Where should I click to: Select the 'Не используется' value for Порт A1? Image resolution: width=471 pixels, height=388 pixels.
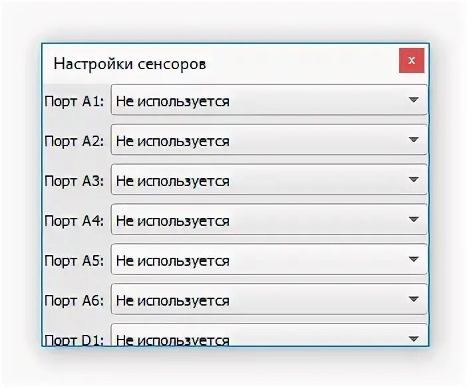tap(173, 102)
